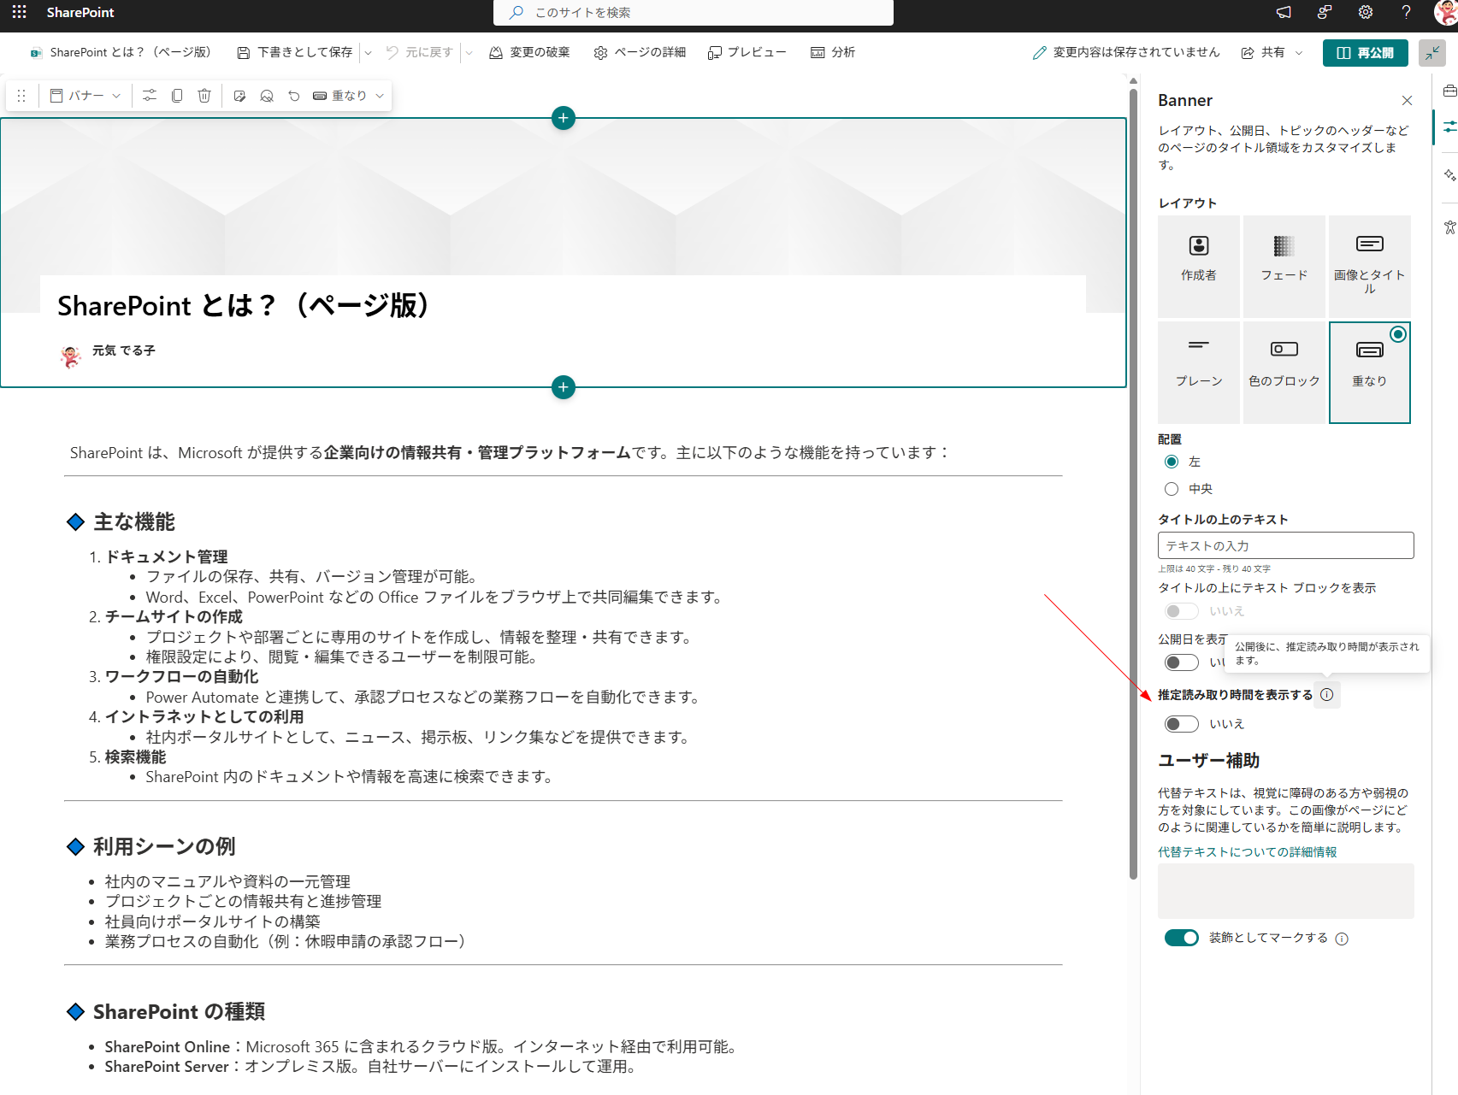
Task: Open the バナー web part type dropdown
Action: click(86, 96)
